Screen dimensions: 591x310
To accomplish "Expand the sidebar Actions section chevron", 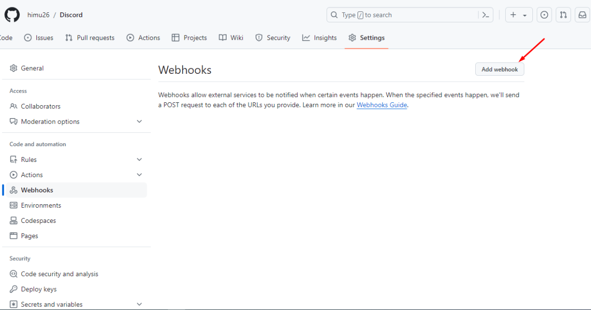I will point(139,175).
